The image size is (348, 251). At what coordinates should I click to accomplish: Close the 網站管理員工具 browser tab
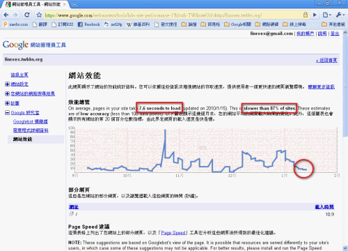tap(65, 4)
